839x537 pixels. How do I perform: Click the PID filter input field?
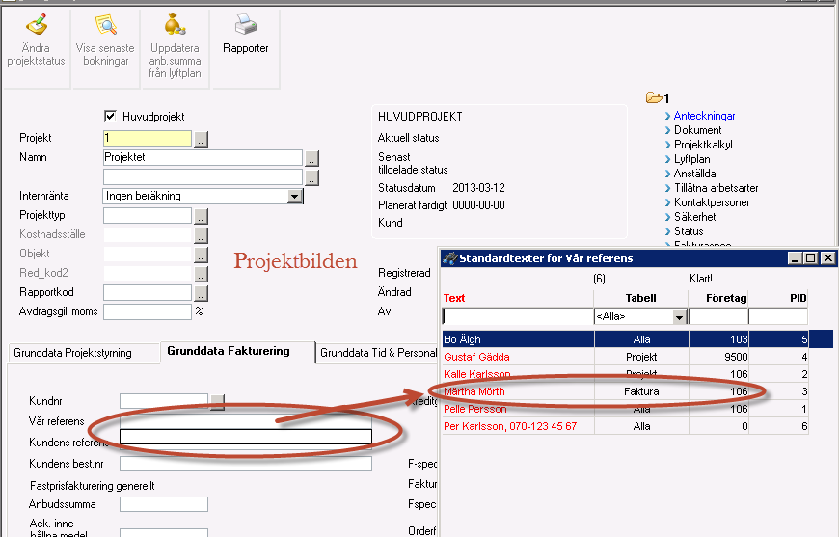(x=778, y=316)
